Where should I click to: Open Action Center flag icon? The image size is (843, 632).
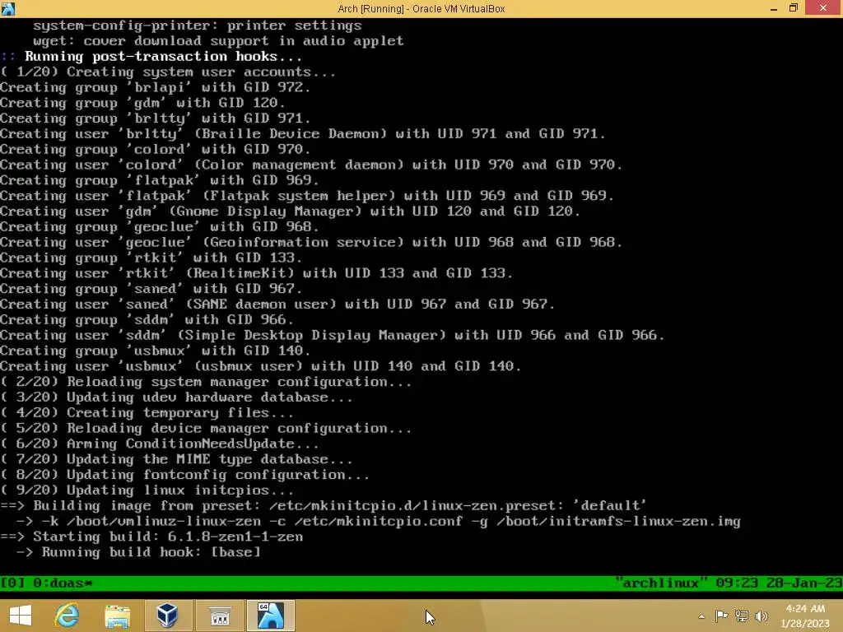click(721, 616)
